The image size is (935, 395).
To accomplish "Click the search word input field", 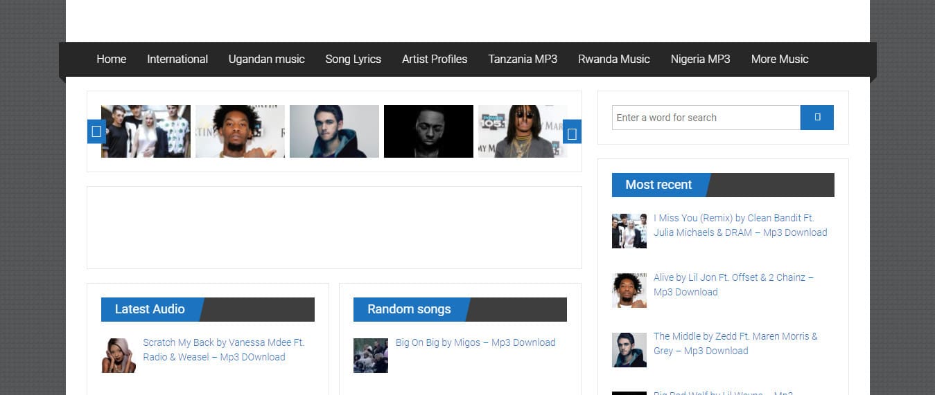I will [x=706, y=118].
